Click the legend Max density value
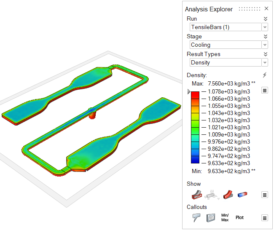The width and height of the screenshot is (274, 230). click(x=229, y=83)
